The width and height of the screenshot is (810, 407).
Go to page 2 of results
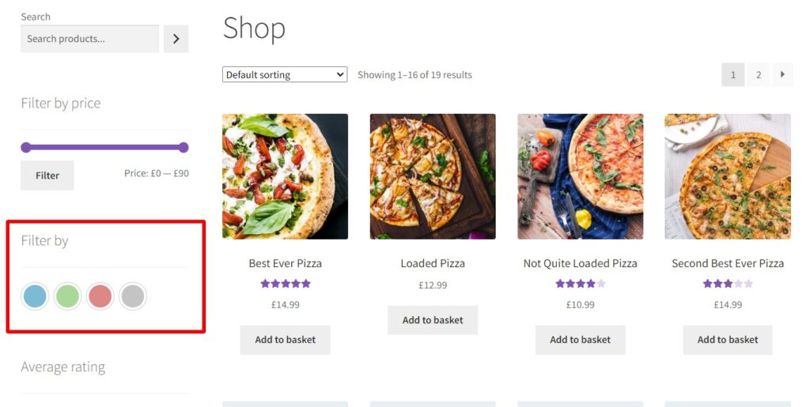click(758, 75)
